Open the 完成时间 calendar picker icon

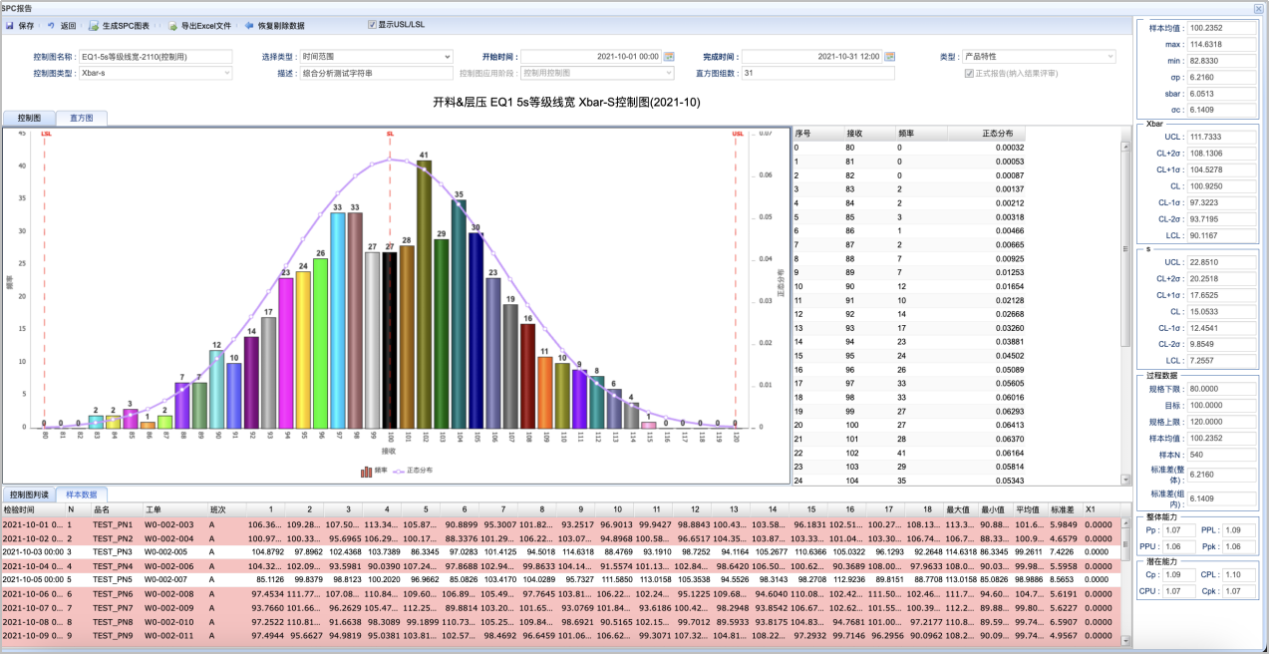889,57
